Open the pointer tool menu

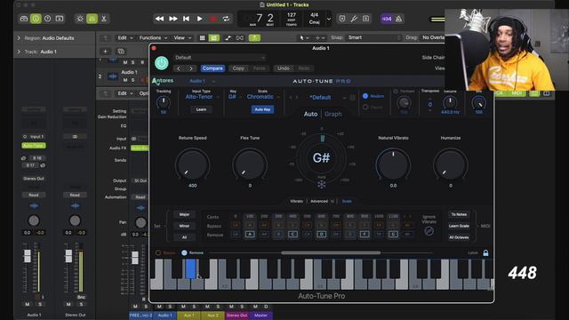[x=304, y=37]
